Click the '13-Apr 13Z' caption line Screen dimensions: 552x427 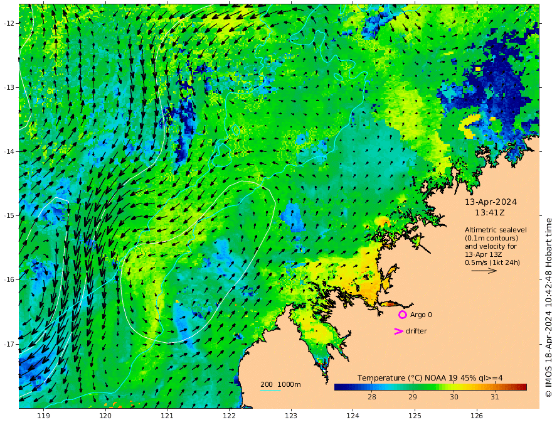pyautogui.click(x=484, y=254)
